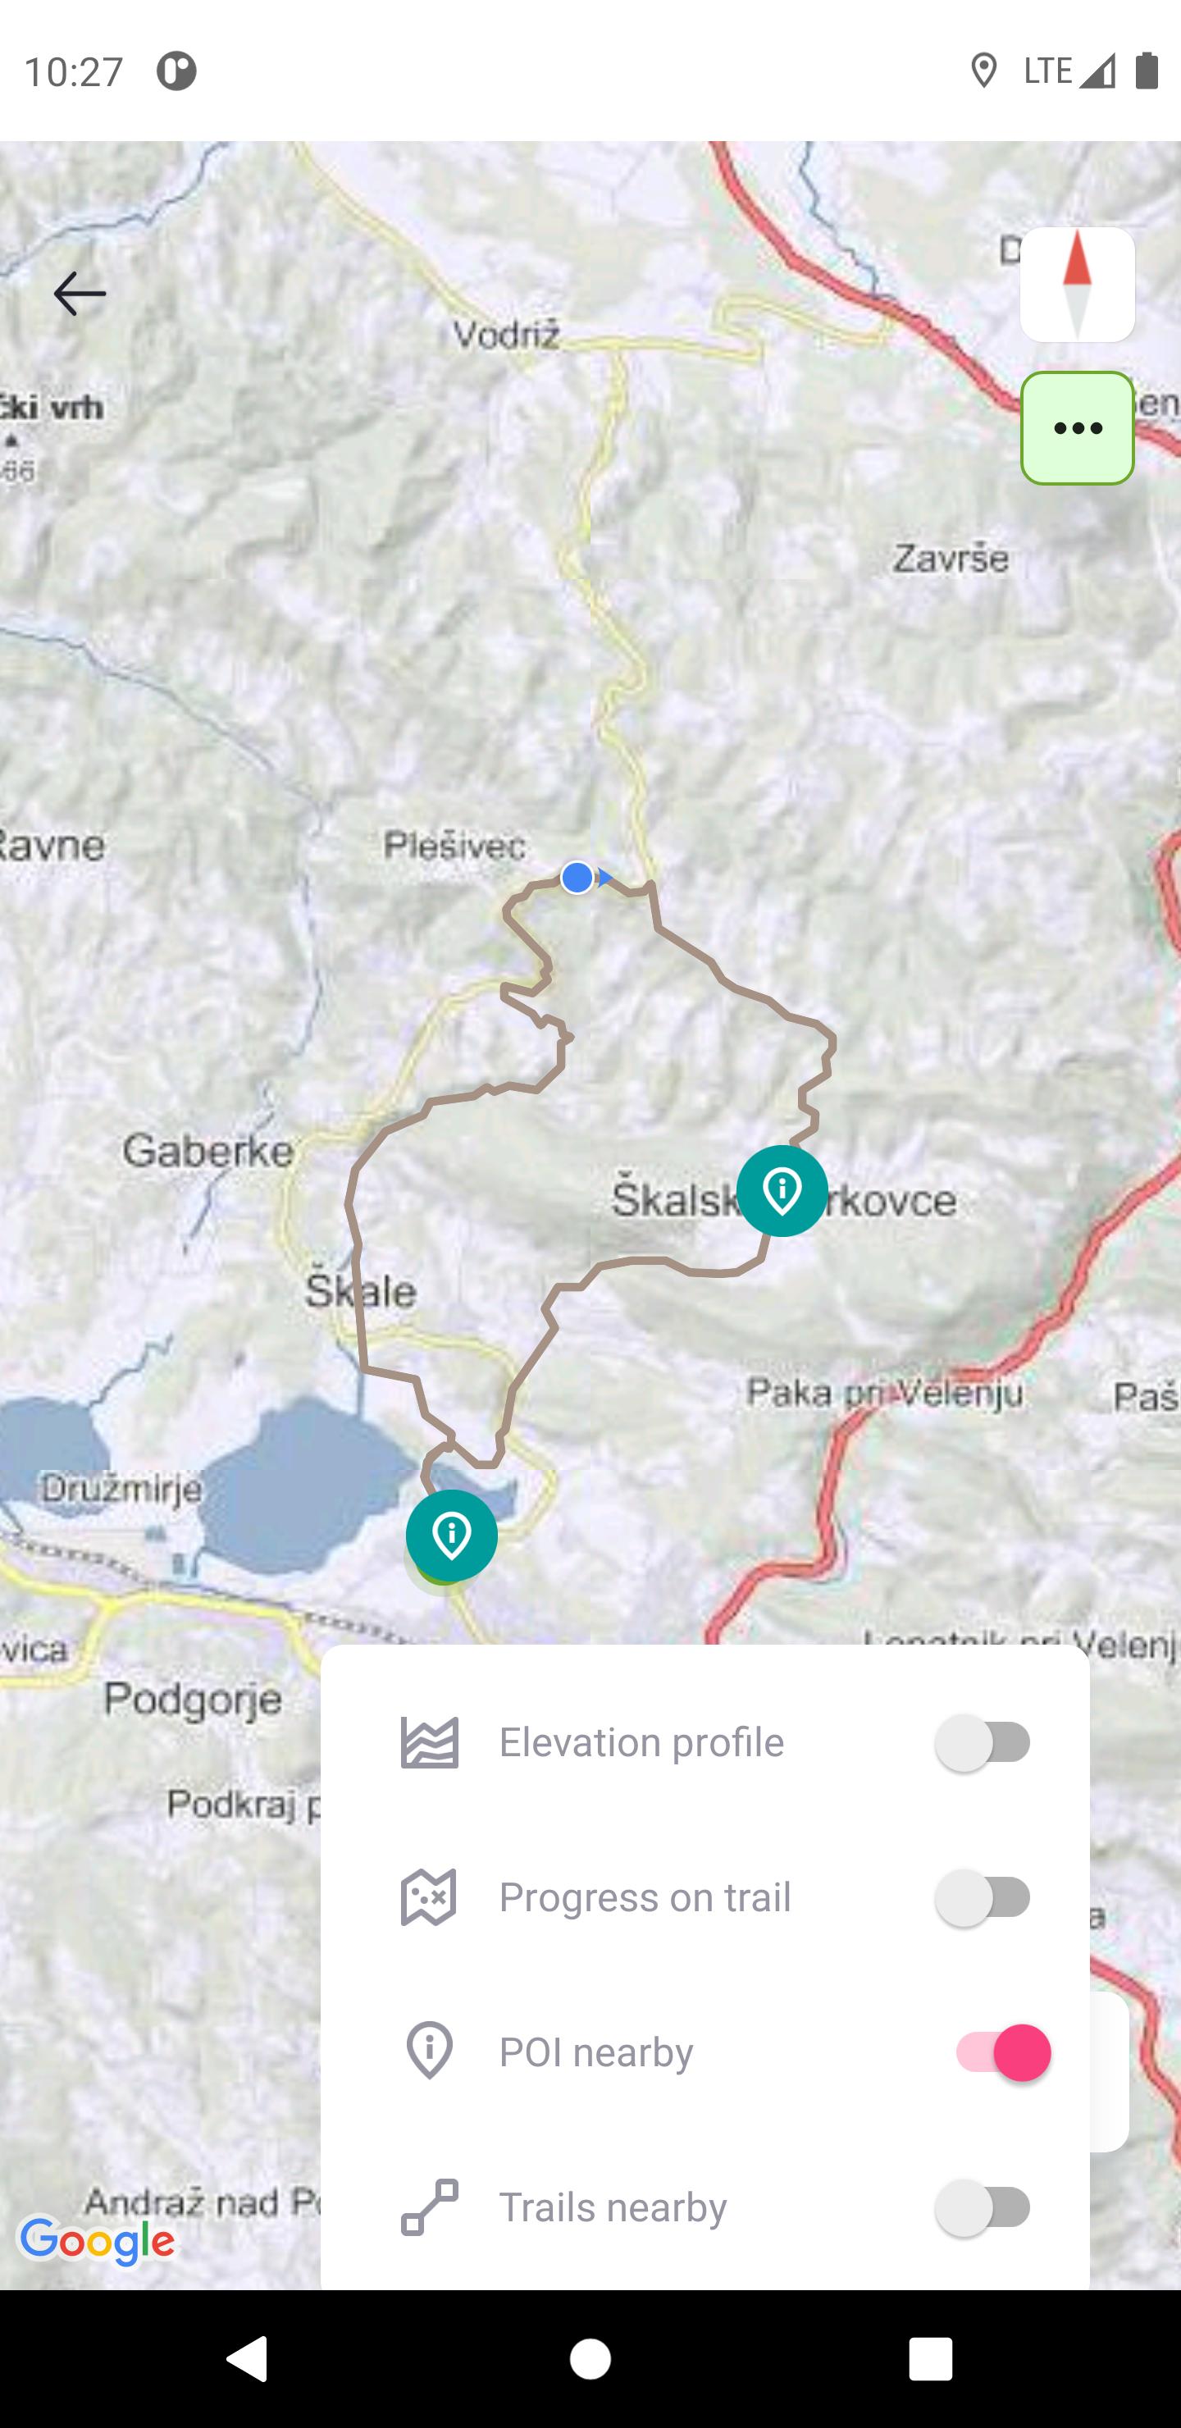Viewport: 1181px width, 2428px height.
Task: Tap the Progress on trail map icon
Action: 429,1897
